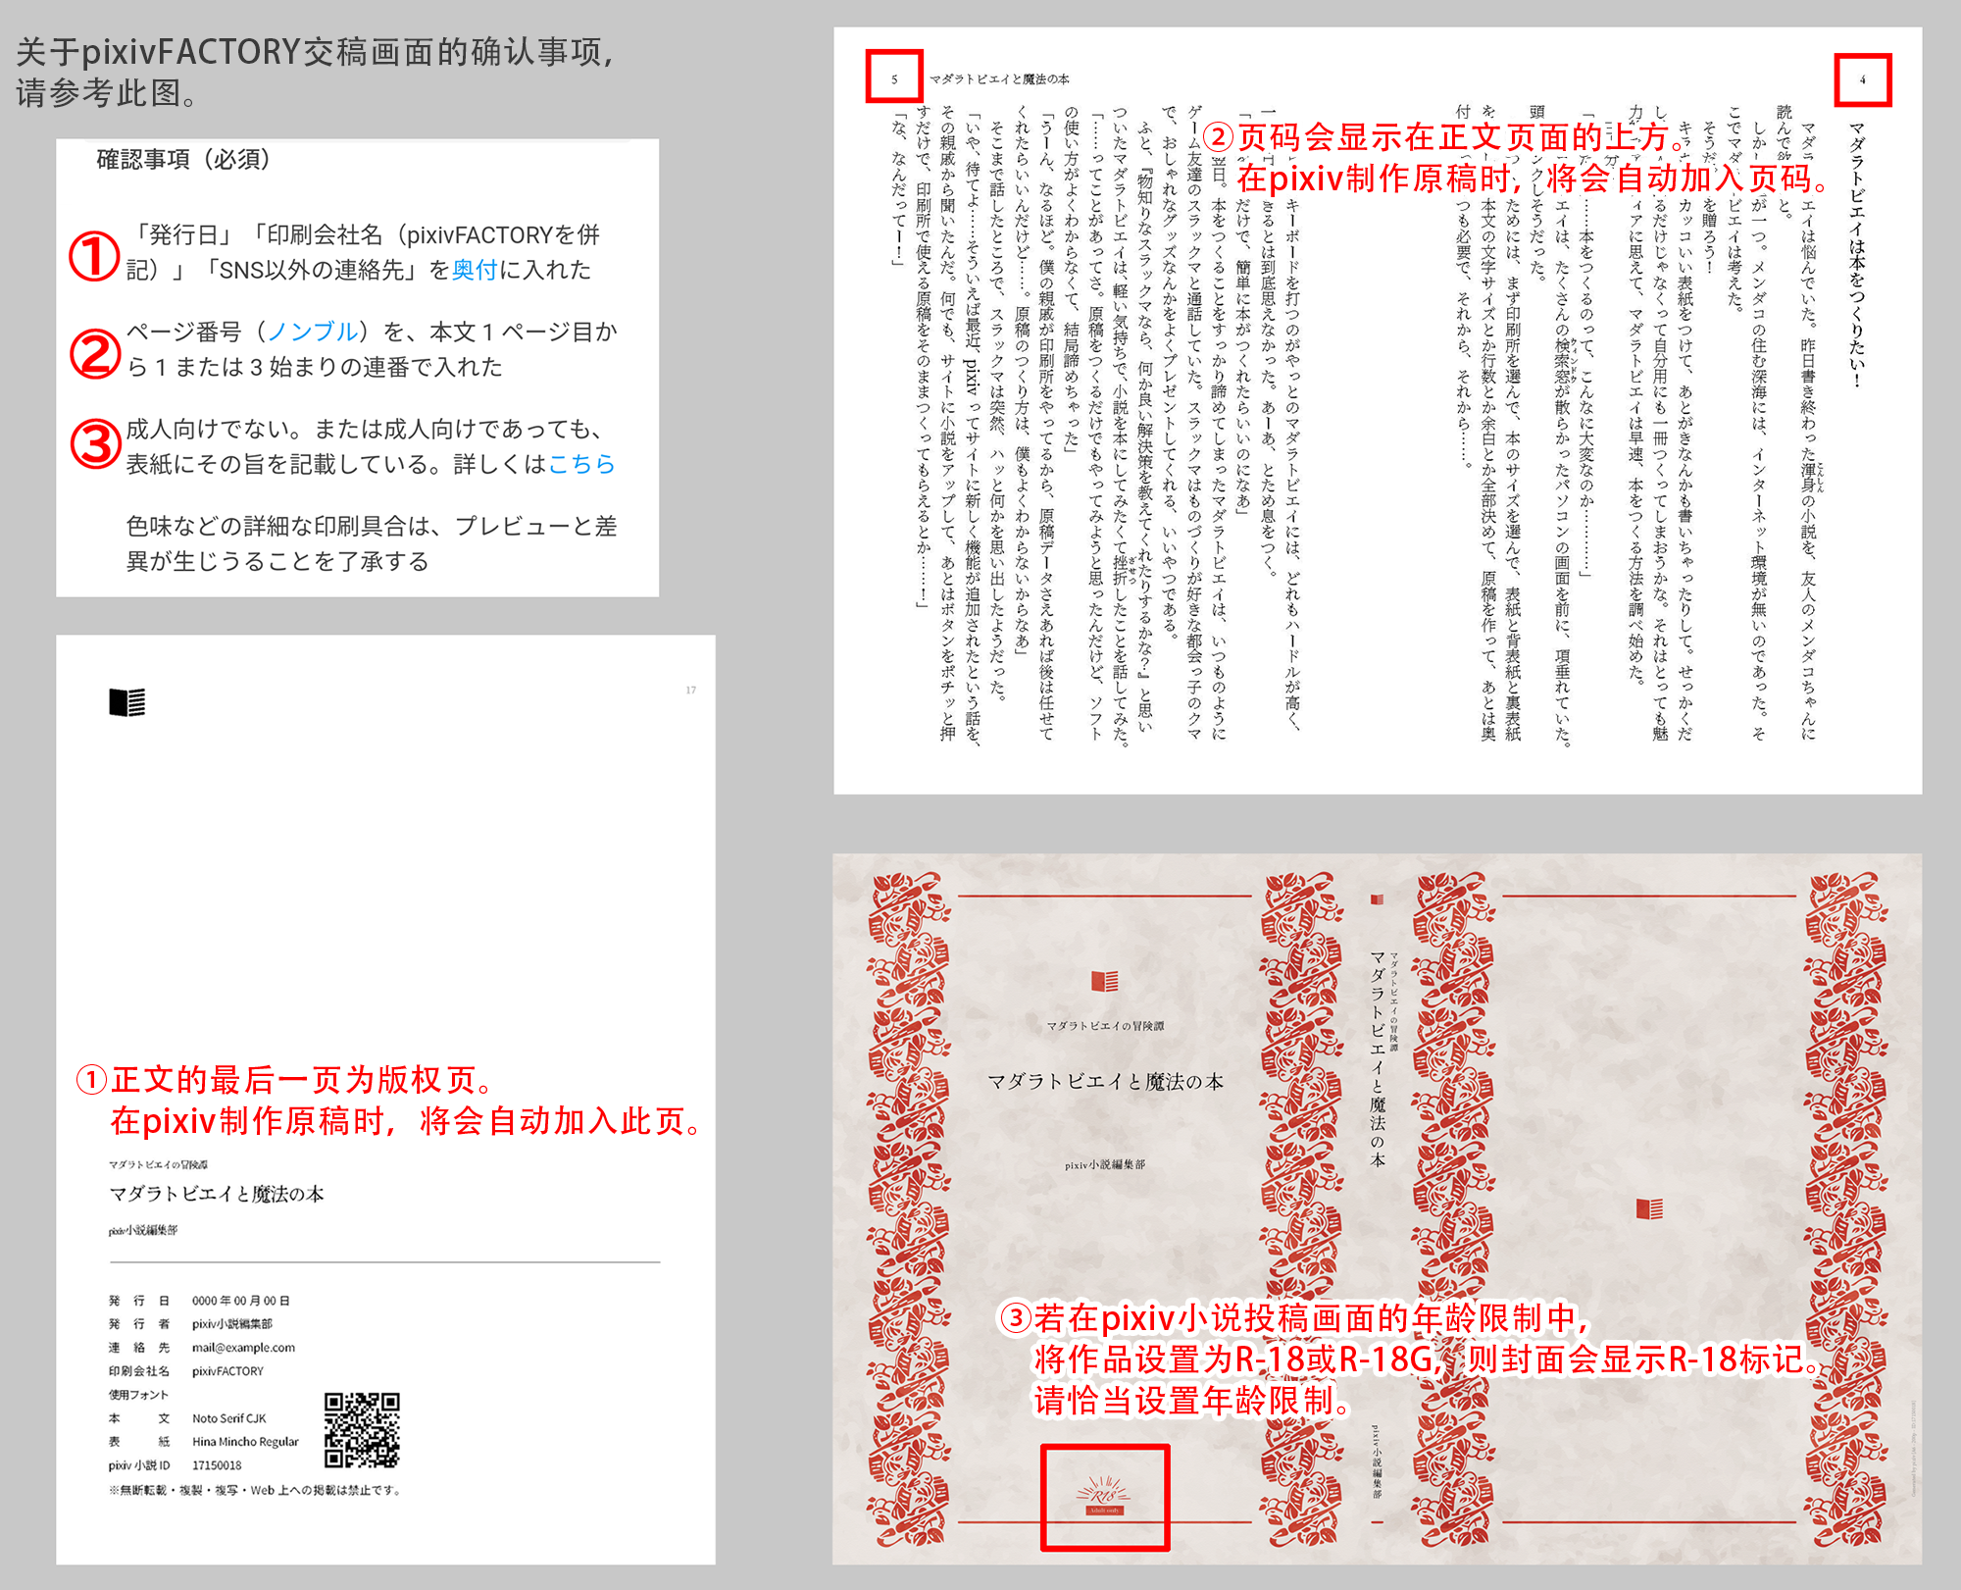
Task: Click the 奥付 blue link
Action: click(x=475, y=270)
